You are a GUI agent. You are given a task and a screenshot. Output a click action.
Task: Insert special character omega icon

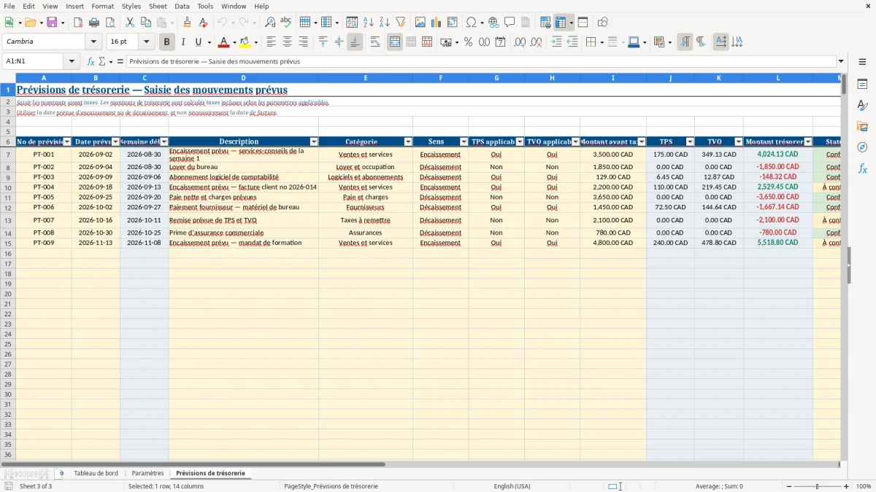pos(471,23)
